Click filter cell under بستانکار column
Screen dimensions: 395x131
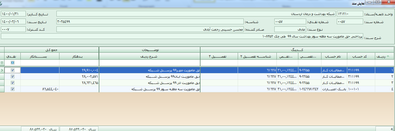(40, 63)
